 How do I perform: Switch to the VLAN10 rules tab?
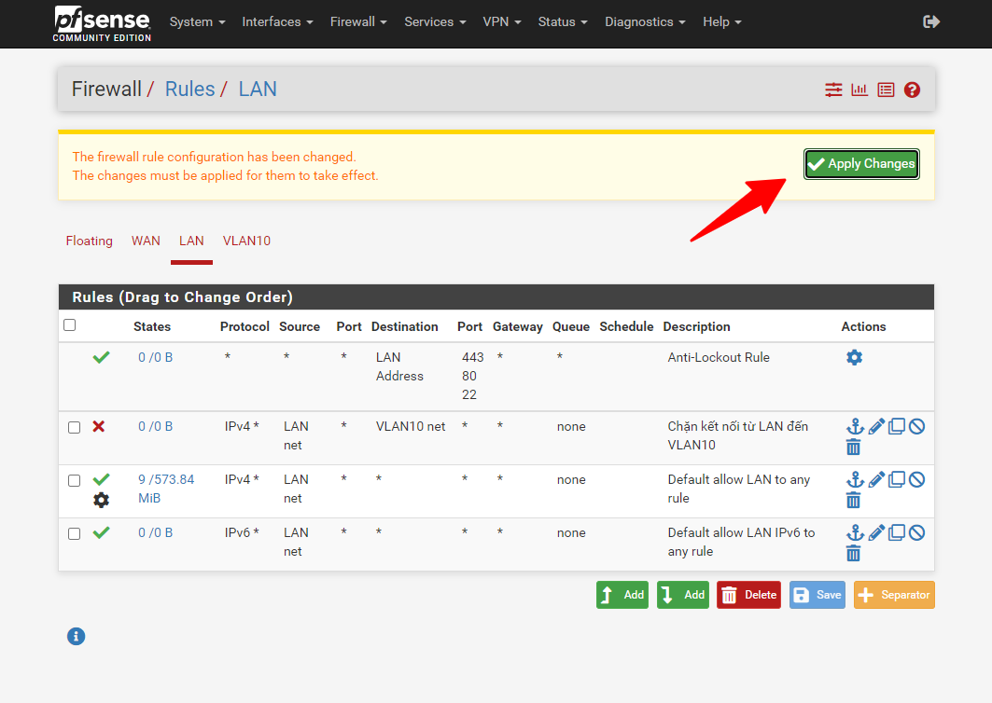[246, 241]
